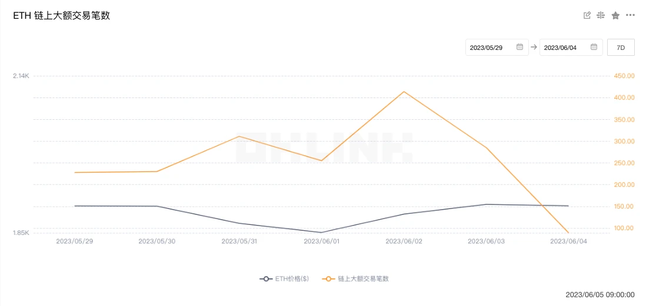Select the 7D time range button

pos(621,48)
